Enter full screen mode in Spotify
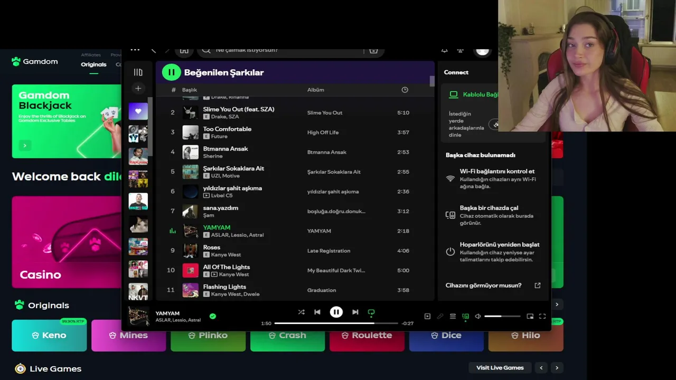The height and width of the screenshot is (380, 676). coord(542,316)
